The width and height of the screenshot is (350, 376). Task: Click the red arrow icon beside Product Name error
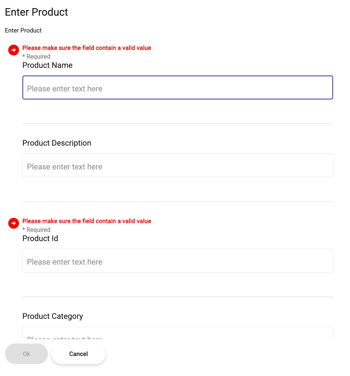coord(14,50)
